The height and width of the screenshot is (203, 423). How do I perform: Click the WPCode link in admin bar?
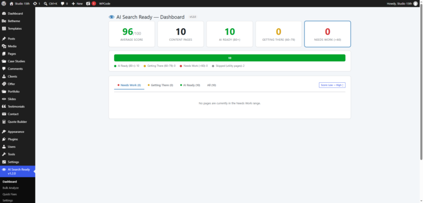(105, 3)
